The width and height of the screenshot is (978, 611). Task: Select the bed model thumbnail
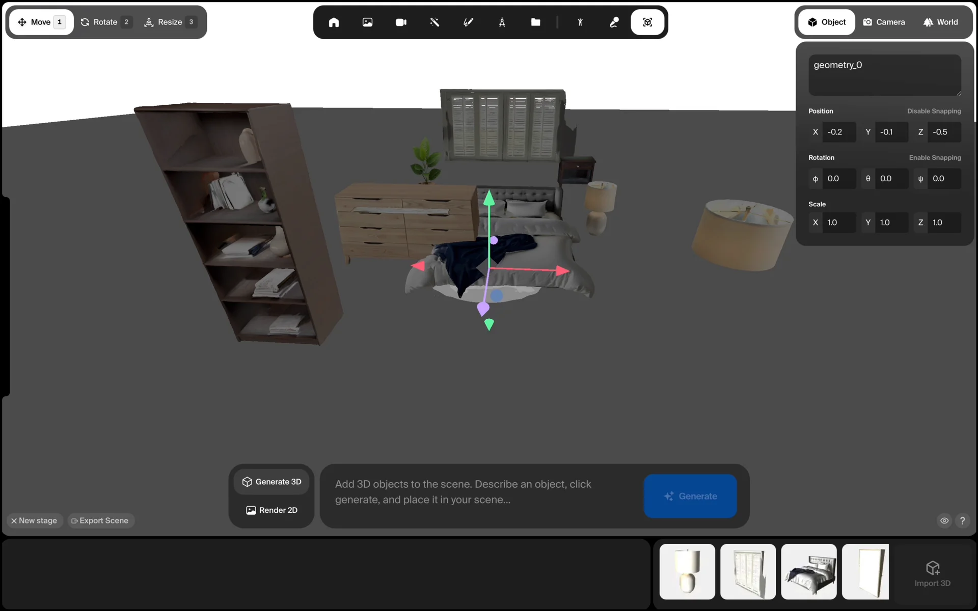coord(808,571)
